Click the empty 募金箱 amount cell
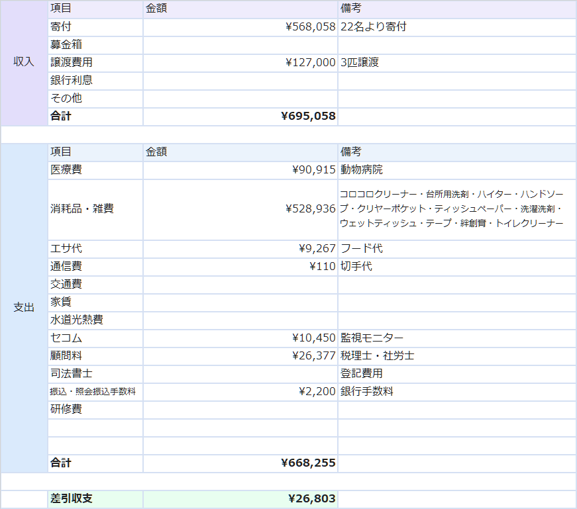Screen dimensions: 577x509 240,45
